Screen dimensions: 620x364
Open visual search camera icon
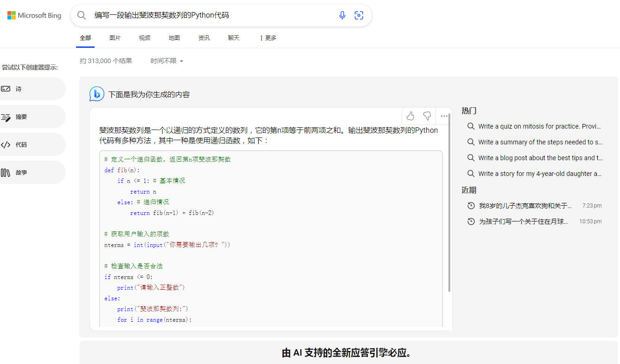[359, 15]
